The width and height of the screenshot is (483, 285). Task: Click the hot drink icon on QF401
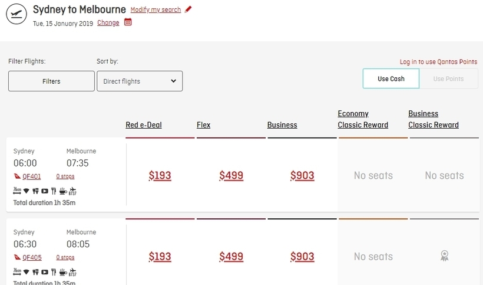63,191
